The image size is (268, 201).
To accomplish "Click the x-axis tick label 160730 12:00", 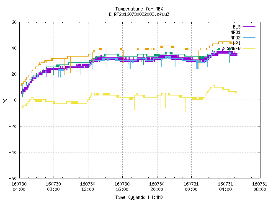I will (88, 186).
